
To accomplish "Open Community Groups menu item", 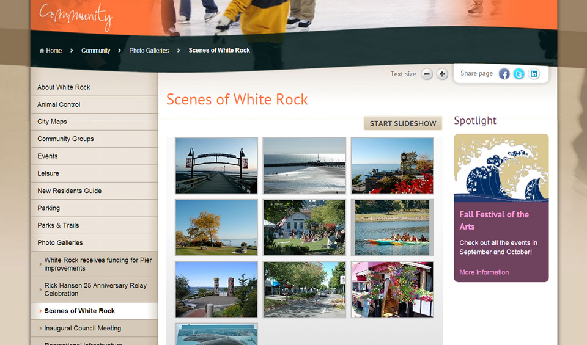I will tap(94, 139).
